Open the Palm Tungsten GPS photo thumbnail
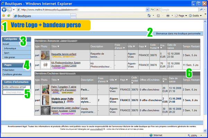 click(x=45, y=90)
